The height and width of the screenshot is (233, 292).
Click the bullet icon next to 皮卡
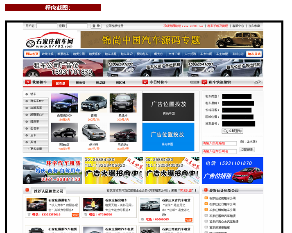pos(27,136)
